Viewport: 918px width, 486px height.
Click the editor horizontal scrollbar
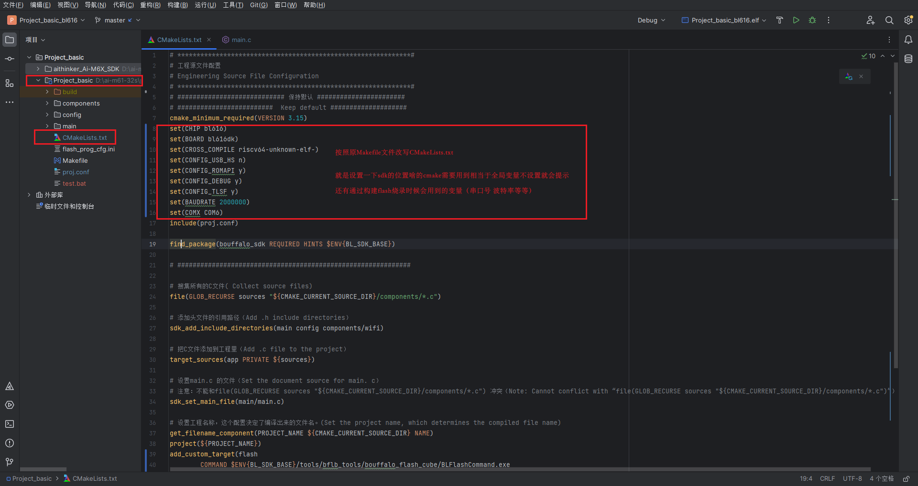click(520, 469)
